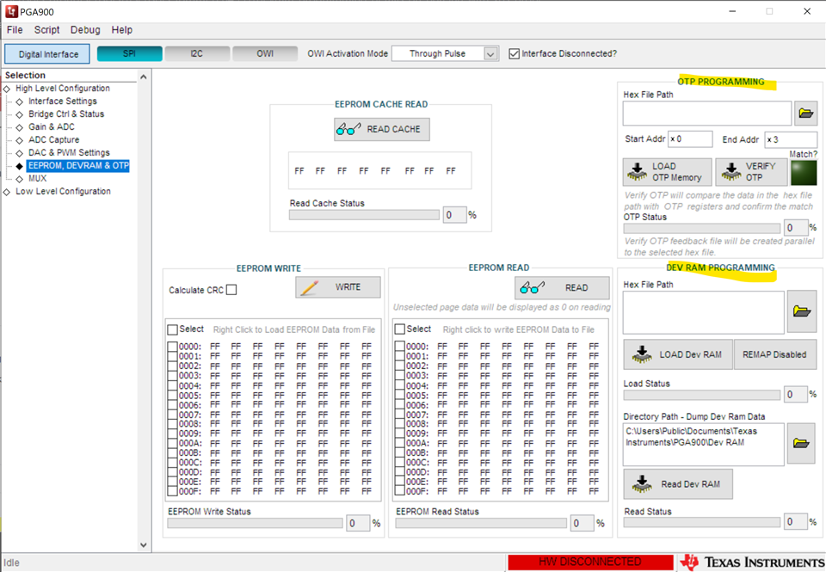Enable the Calculate CRC checkbox

[231, 290]
